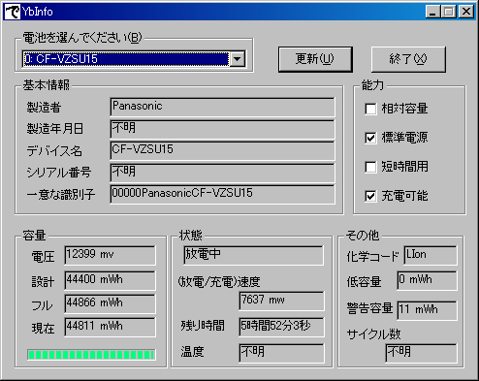The height and width of the screenshot is (381, 479).
Task: Close the YbInfo window
Action: tap(466, 12)
